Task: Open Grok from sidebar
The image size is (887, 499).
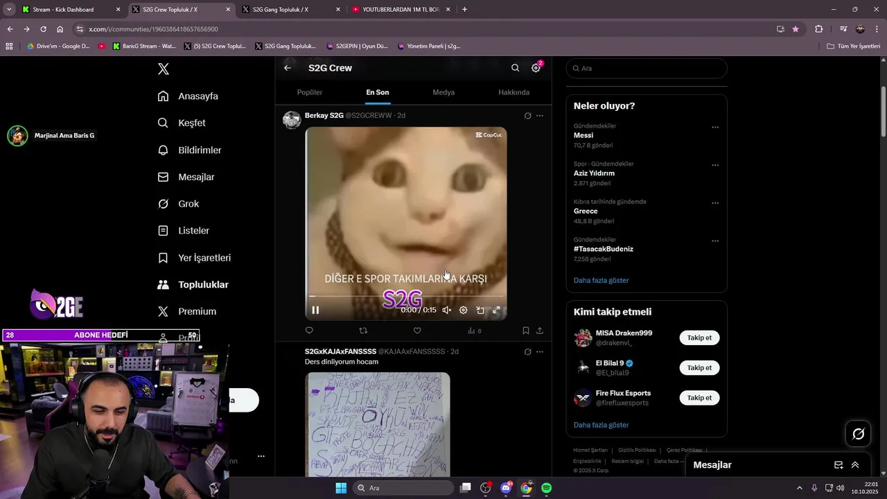Action: [178, 204]
